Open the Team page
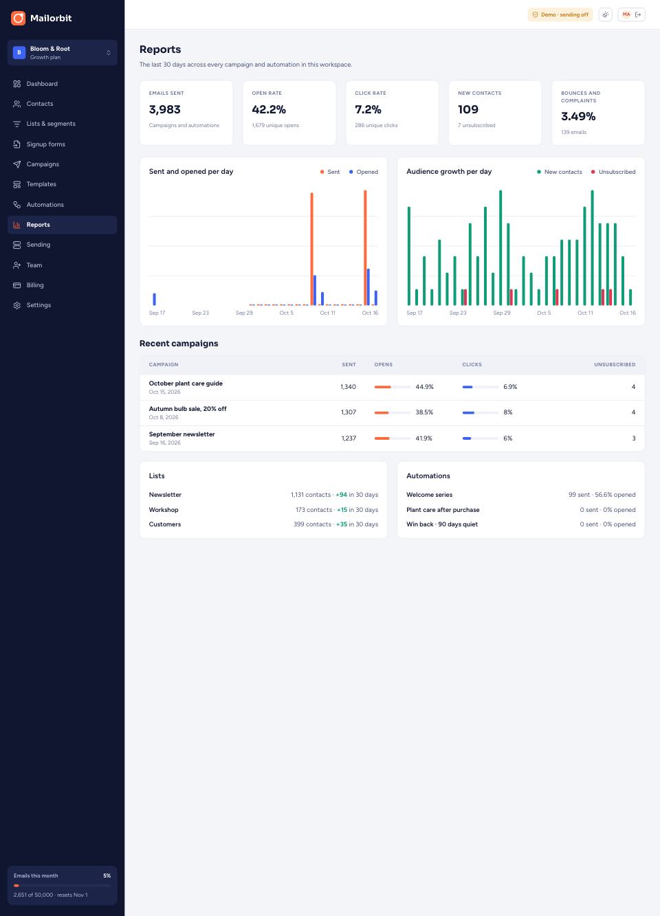 [62, 265]
